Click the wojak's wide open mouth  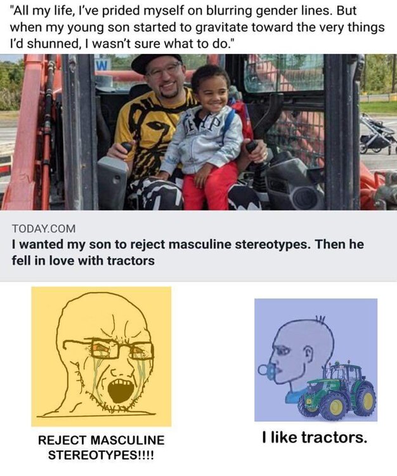click(x=120, y=391)
